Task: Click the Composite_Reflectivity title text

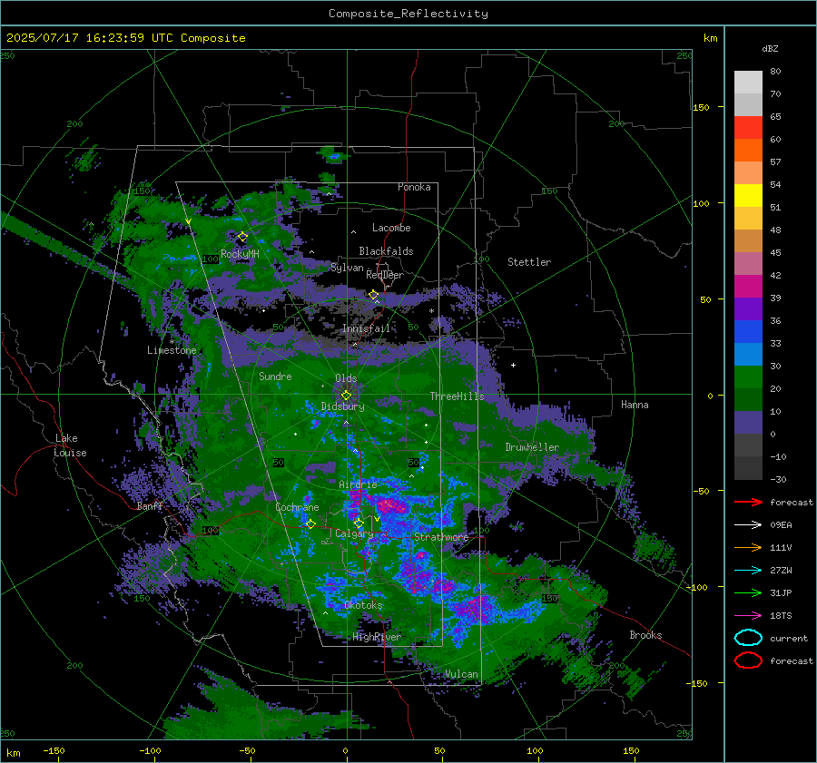Action: pos(408,14)
